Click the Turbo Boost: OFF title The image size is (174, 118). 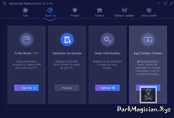tap(26, 53)
